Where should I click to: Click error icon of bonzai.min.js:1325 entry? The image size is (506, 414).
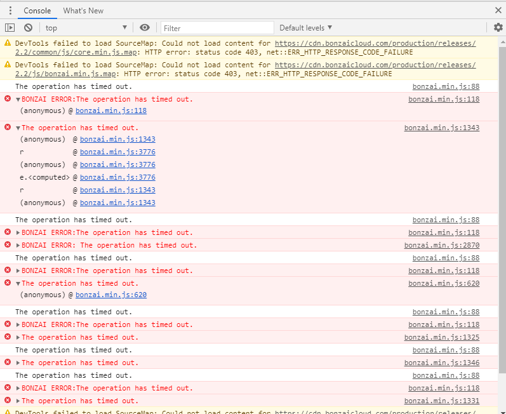(x=8, y=337)
